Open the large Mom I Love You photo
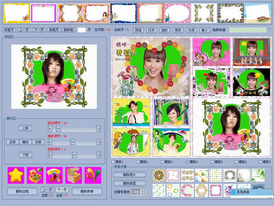The image size is (274, 206). [x=151, y=67]
